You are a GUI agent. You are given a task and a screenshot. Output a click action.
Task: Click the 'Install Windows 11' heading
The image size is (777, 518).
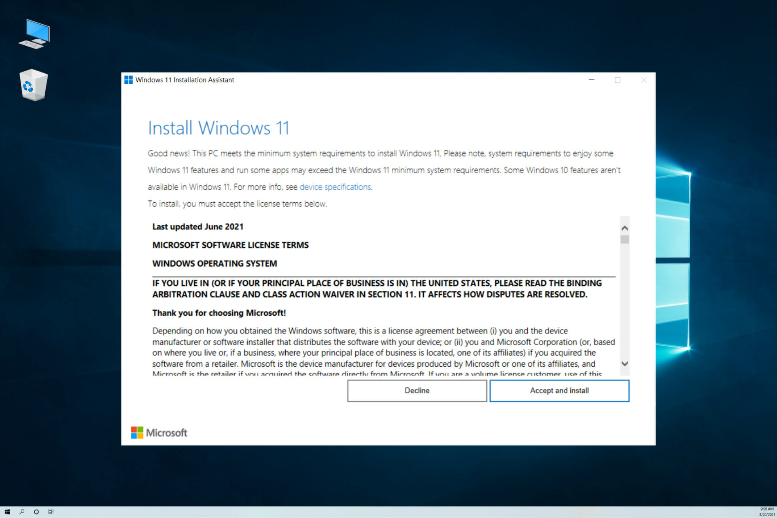click(x=219, y=128)
